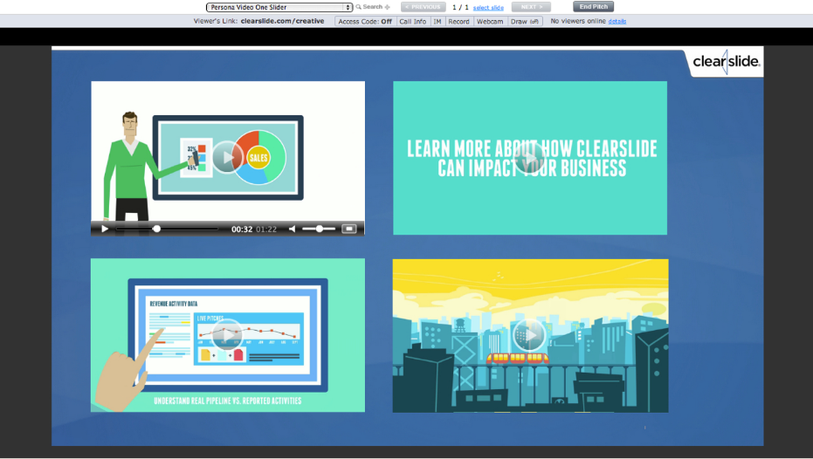Click play button in first video control bar

click(x=105, y=229)
